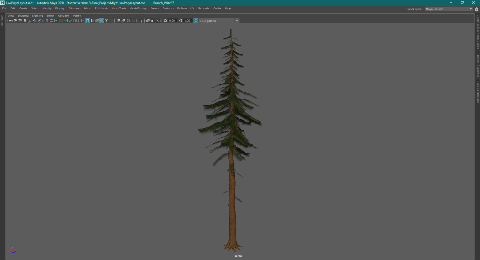Image resolution: width=480 pixels, height=260 pixels.
Task: Toggle Textured display icon
Action: (101, 21)
